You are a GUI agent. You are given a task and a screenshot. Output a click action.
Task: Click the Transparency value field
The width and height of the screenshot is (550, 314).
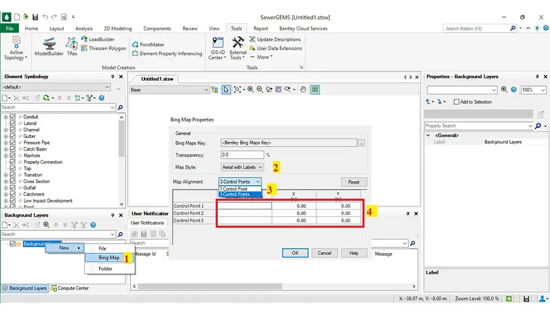point(242,155)
